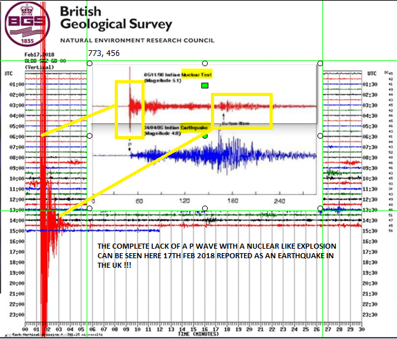The height and width of the screenshot is (339, 397).
Task: Click the middle-left resize handle of selected image
Action: [x=90, y=136]
